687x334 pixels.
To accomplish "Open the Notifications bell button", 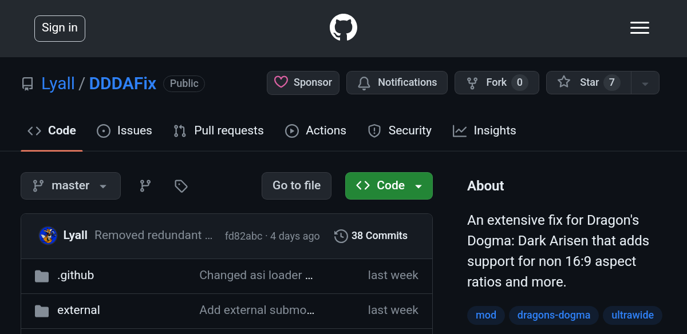I will click(397, 82).
